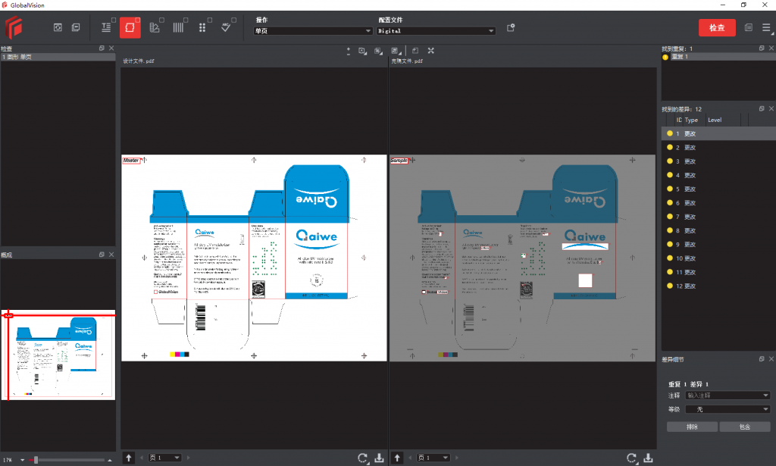Select difference row 8 更改
776x466 pixels.
pyautogui.click(x=718, y=230)
